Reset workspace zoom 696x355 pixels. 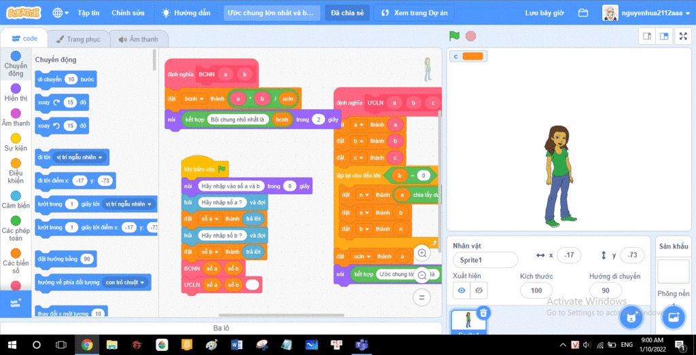(421, 297)
